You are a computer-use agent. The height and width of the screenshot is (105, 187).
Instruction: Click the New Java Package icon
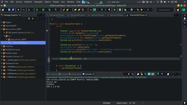(64, 10)
